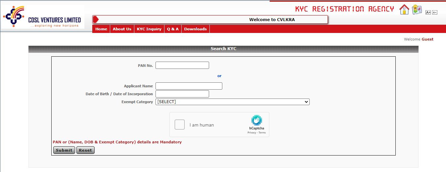Click the mandatory details warning text
Viewport: 446px width, 172px height.
pyautogui.click(x=117, y=142)
